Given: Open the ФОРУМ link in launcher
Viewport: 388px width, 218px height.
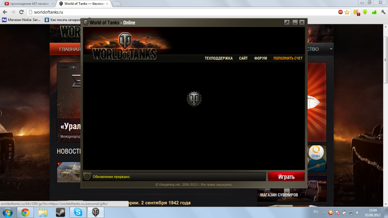Looking at the screenshot, I should click(x=261, y=58).
